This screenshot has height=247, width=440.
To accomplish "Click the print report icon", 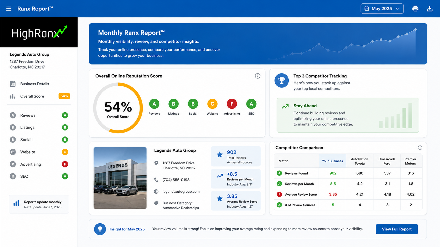I will pyautogui.click(x=415, y=9).
